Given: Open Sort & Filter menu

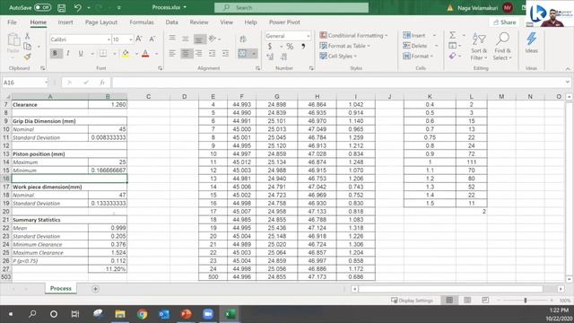Looking at the screenshot, I should [479, 47].
